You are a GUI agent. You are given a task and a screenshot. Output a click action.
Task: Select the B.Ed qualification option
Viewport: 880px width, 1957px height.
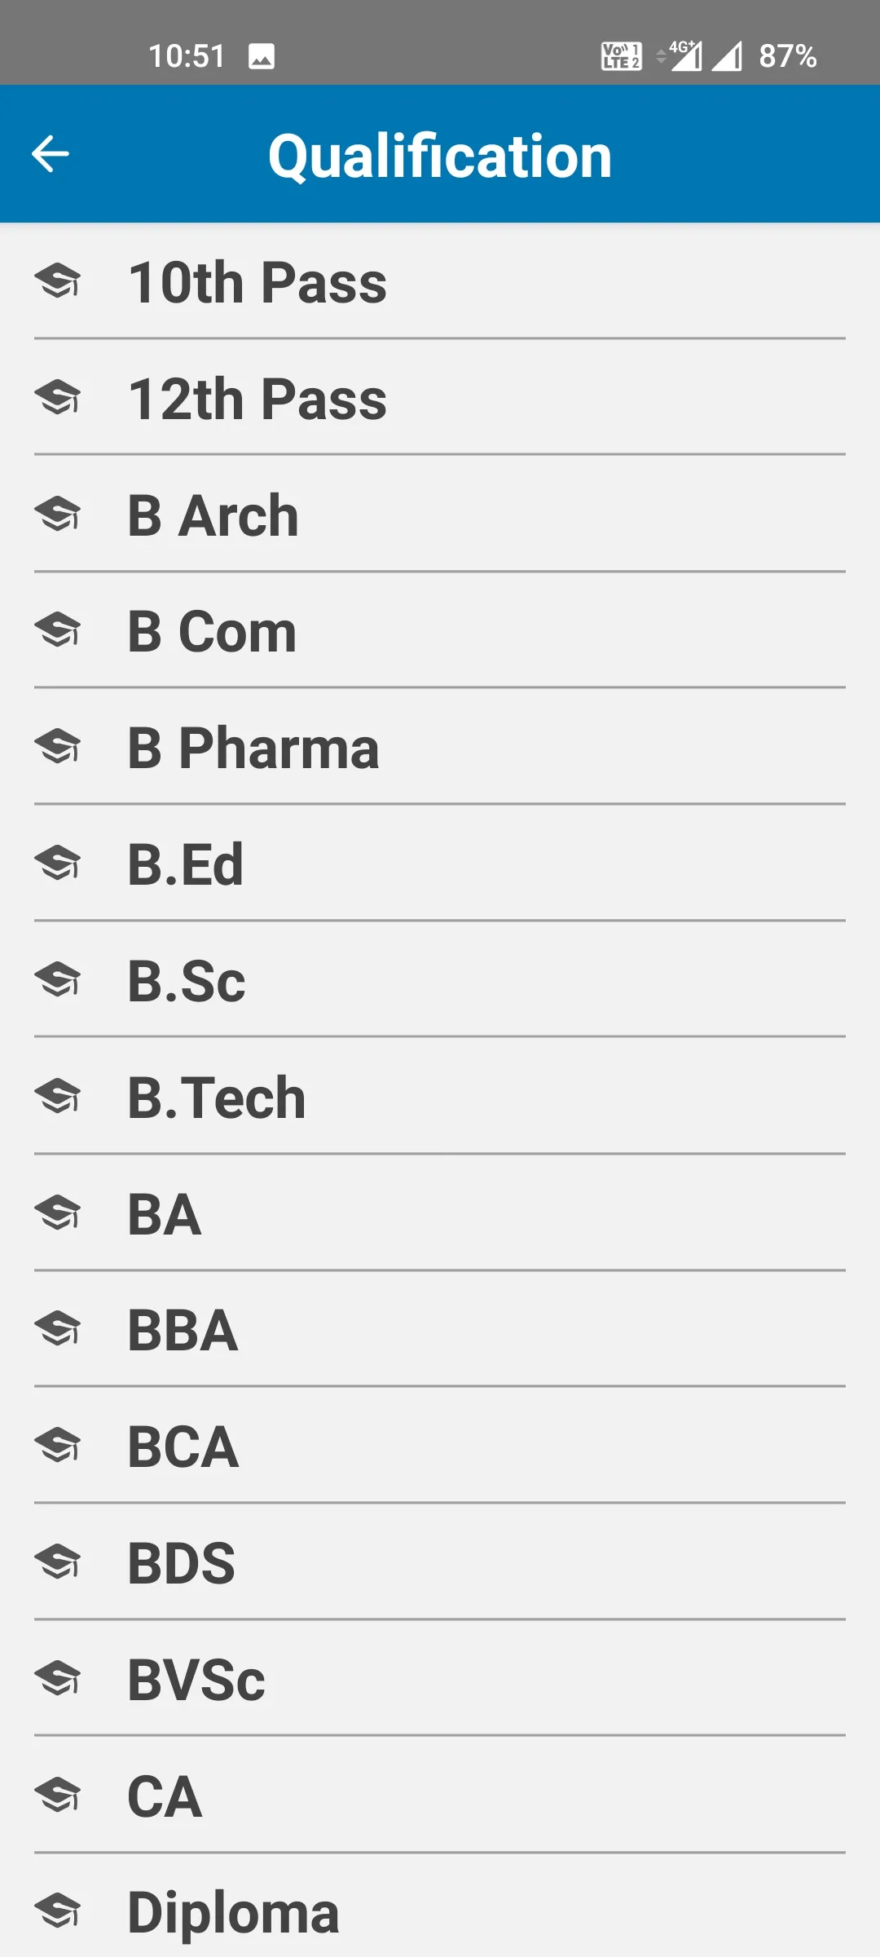[x=440, y=864]
